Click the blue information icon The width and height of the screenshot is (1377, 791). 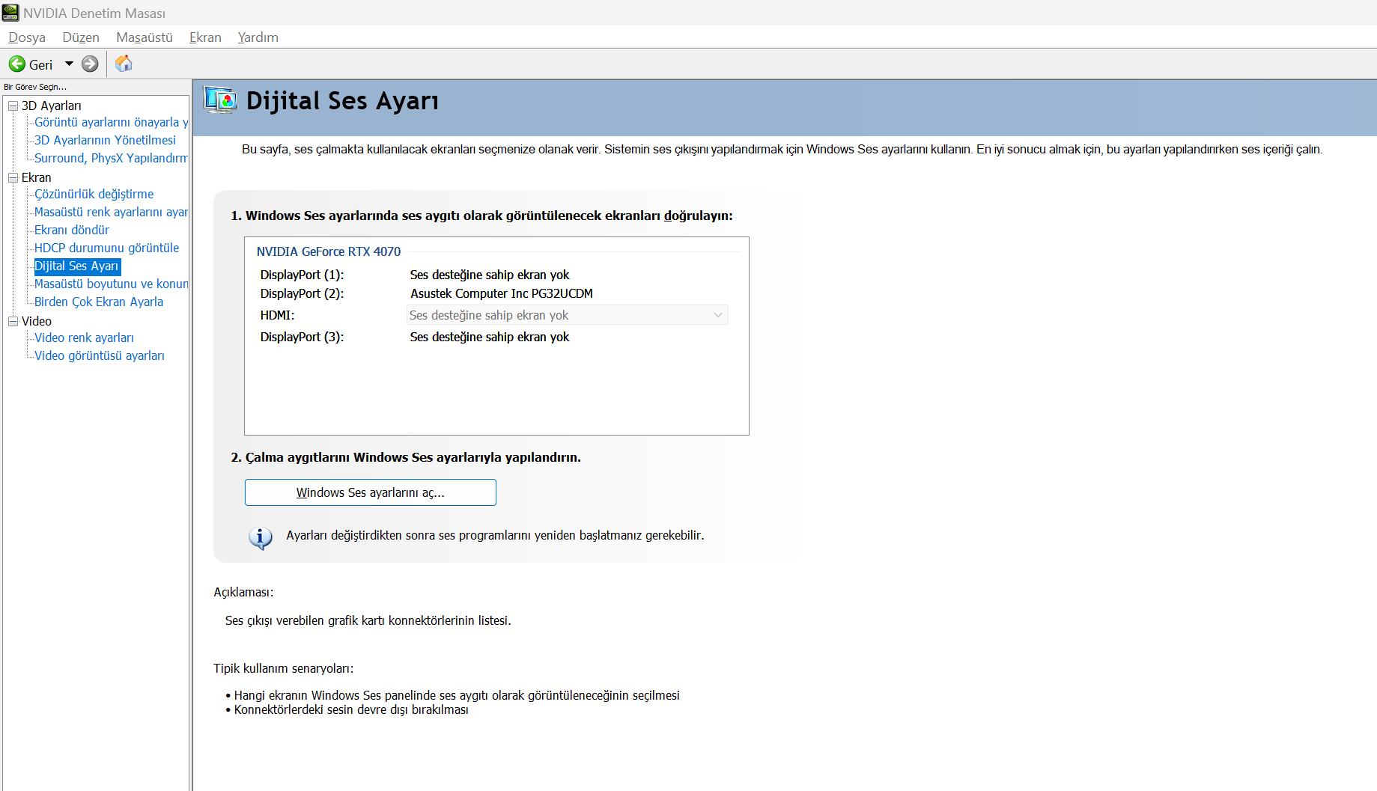[260, 538]
